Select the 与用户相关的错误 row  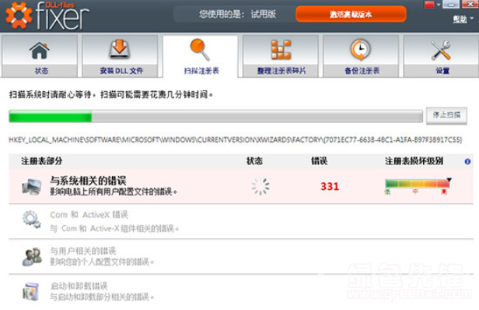tap(241, 256)
